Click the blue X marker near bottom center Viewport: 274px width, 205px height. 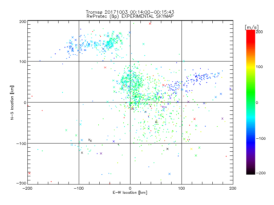click(x=169, y=174)
